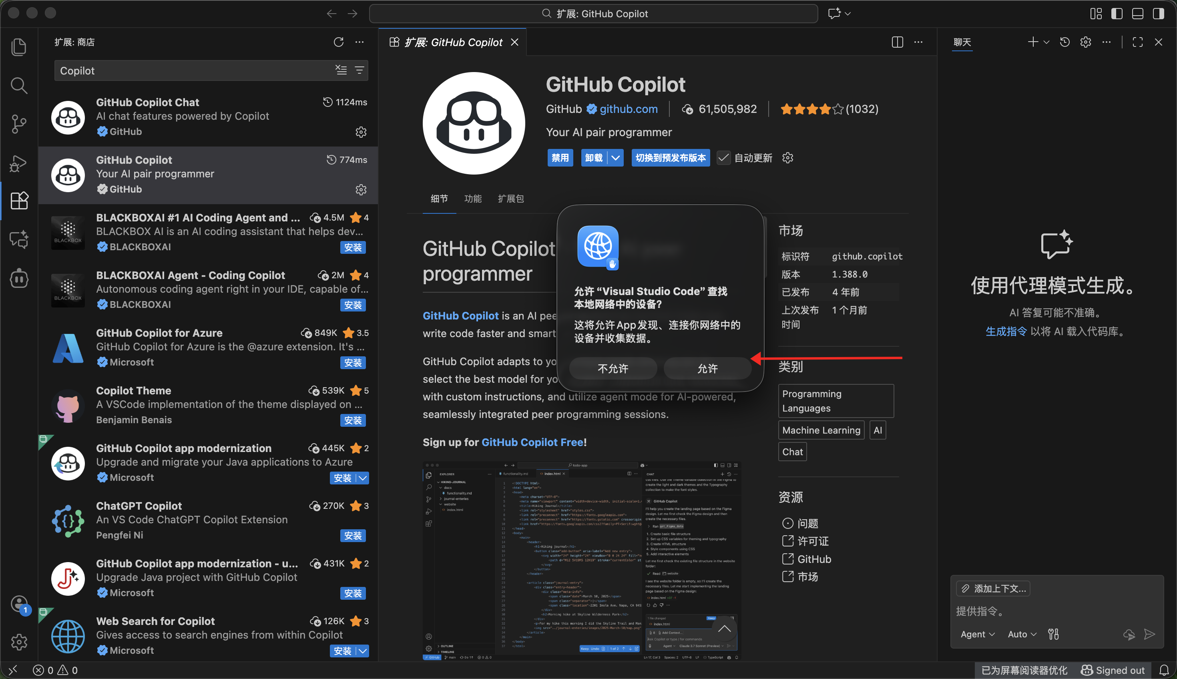Show chat history in chat panel
This screenshot has height=679, width=1177.
pos(1065,42)
